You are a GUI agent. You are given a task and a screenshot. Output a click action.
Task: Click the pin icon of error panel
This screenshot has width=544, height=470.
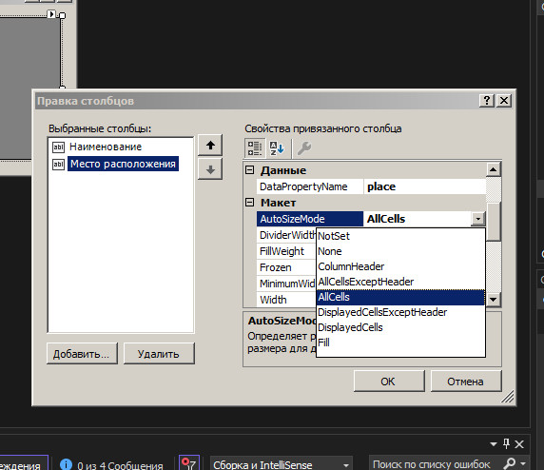click(506, 443)
